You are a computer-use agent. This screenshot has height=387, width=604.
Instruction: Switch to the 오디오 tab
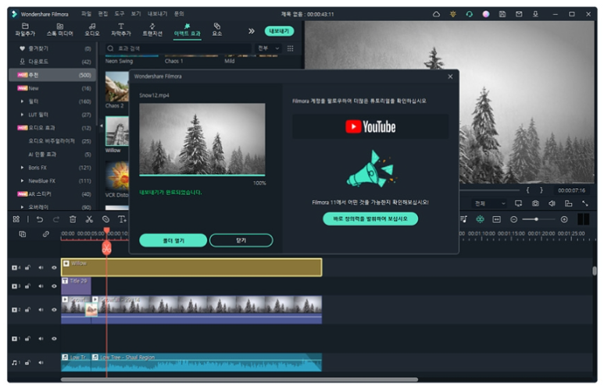[92, 30]
